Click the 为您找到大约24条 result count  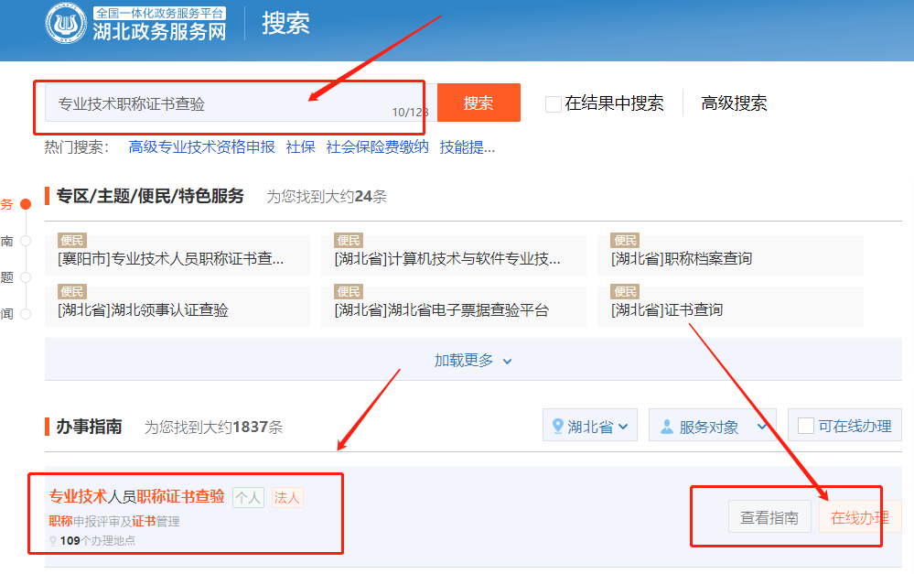click(327, 197)
